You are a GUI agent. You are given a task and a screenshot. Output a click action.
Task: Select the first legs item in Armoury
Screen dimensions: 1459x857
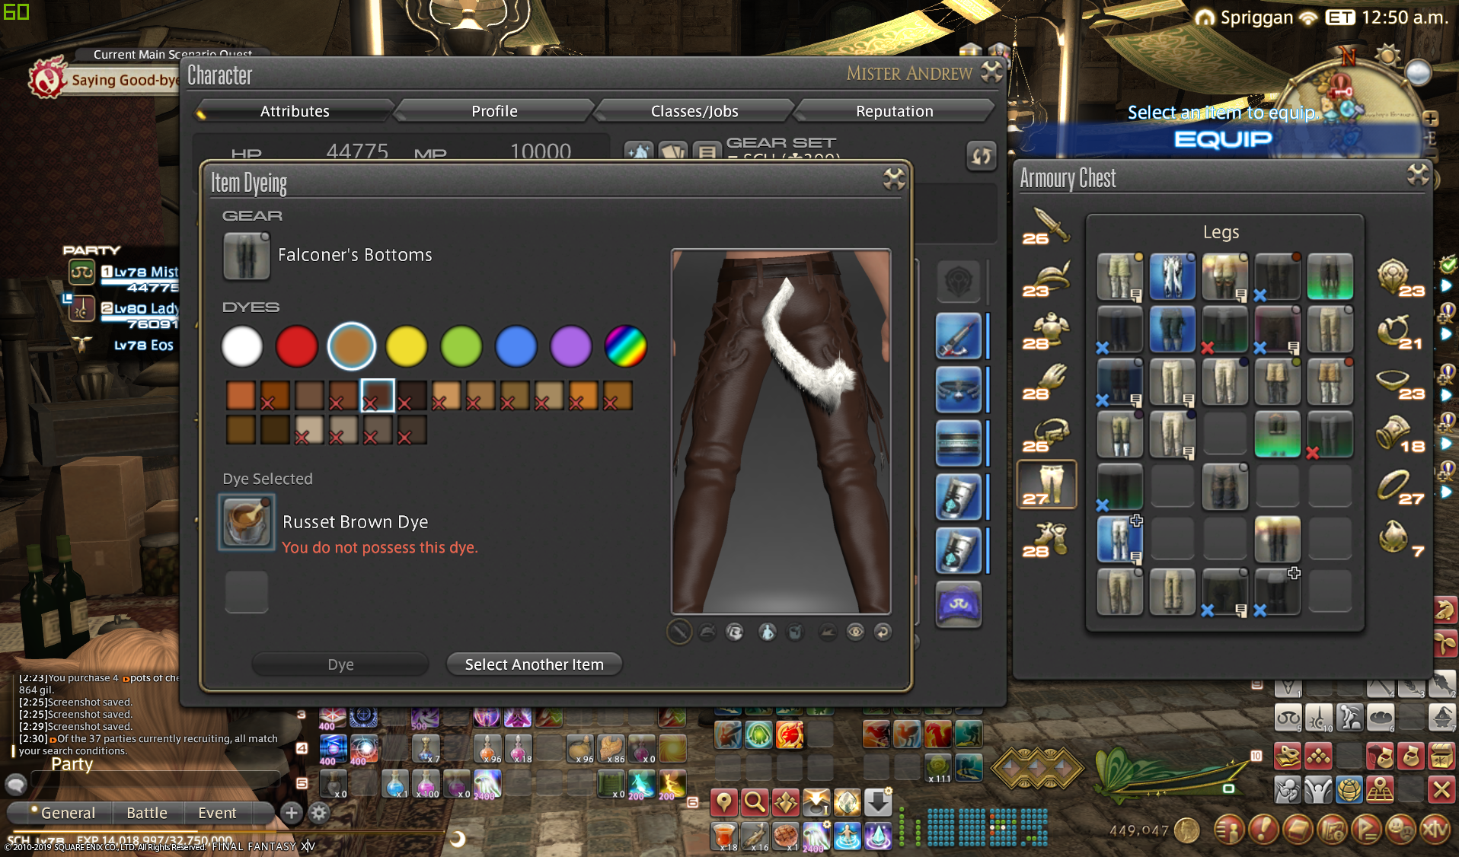point(1119,277)
